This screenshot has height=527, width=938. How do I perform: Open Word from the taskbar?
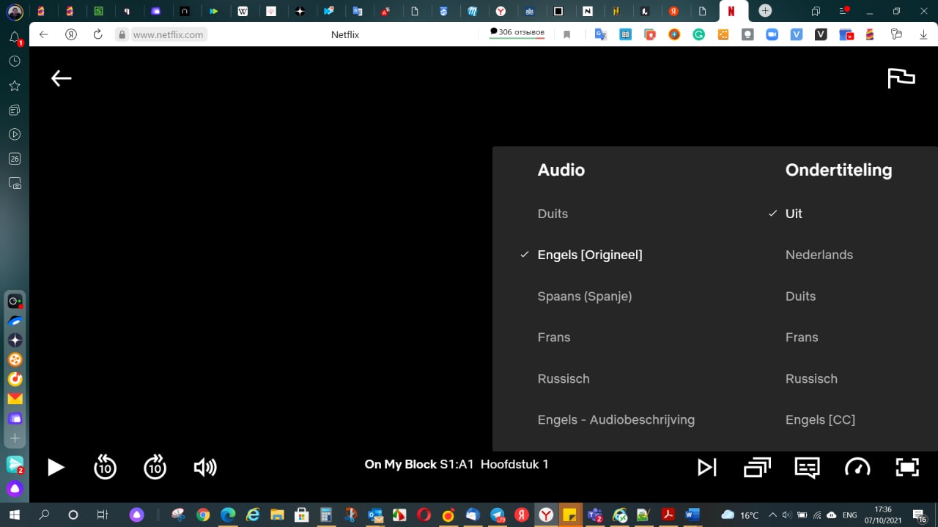[693, 515]
